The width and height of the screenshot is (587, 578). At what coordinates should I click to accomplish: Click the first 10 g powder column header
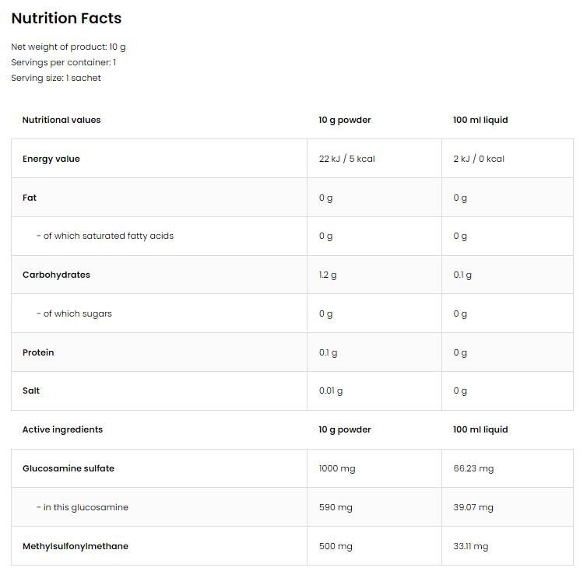click(345, 120)
